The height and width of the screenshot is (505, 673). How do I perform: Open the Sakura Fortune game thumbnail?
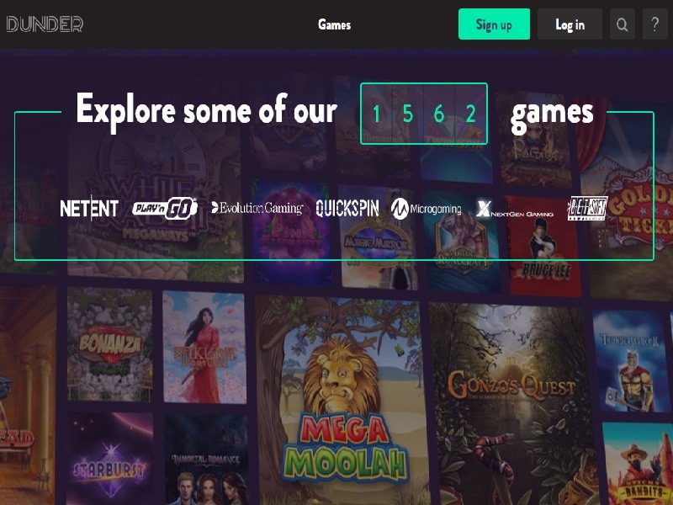(x=204, y=348)
